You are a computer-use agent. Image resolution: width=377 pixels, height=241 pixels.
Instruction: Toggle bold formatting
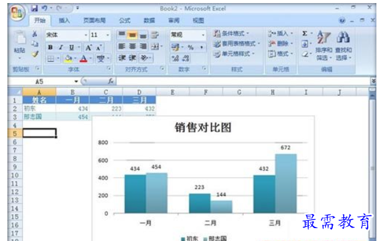click(x=50, y=47)
